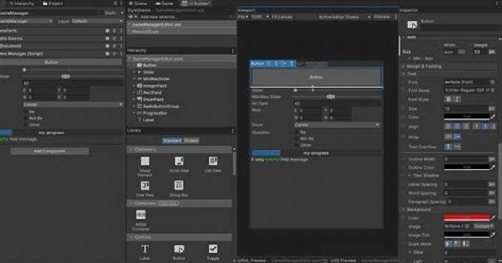Open the Library pane options menu icon
Image resolution: width=502 pixels, height=263 pixels.
pyautogui.click(x=233, y=131)
